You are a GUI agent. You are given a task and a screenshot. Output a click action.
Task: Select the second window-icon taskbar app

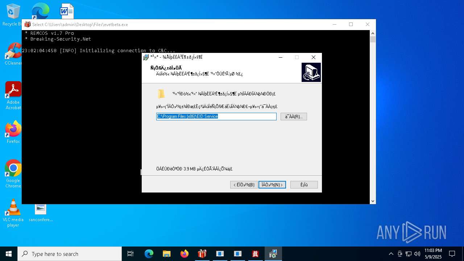click(238, 254)
